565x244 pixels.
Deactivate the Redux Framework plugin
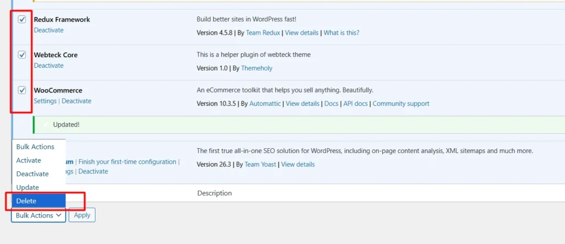click(49, 30)
